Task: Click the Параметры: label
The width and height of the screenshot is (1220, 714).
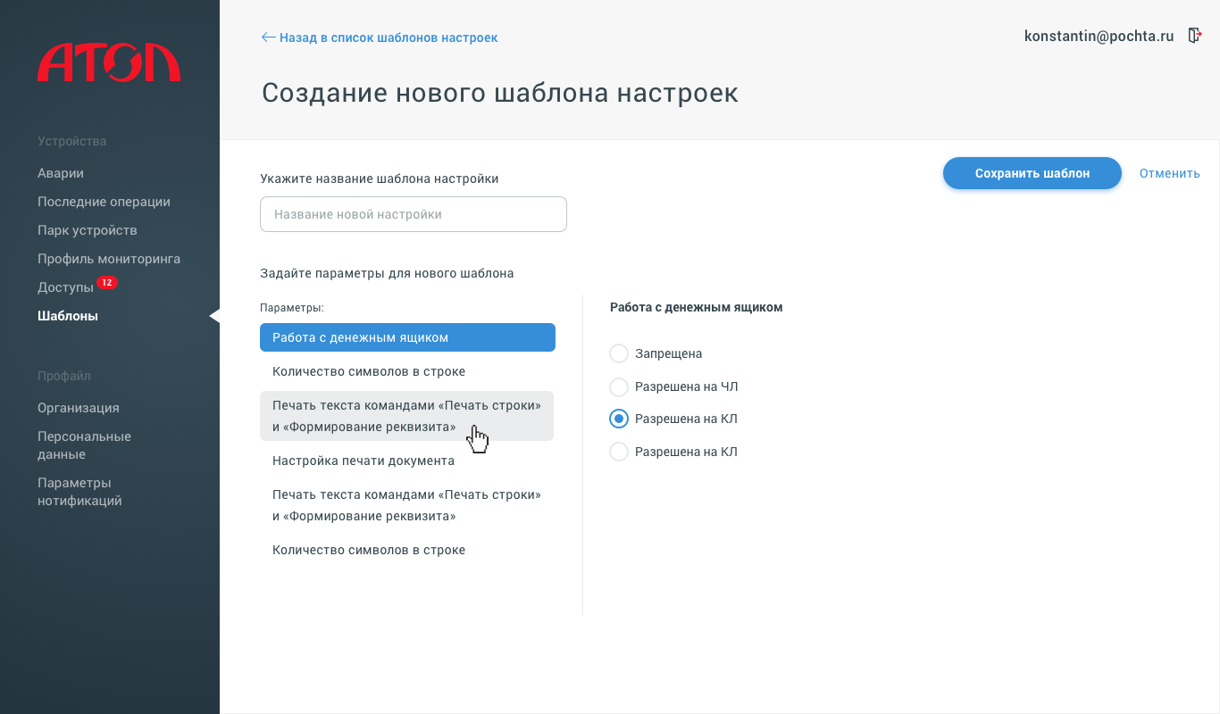Action: click(x=292, y=307)
